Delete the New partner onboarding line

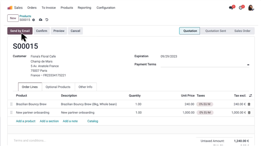[x=249, y=113]
